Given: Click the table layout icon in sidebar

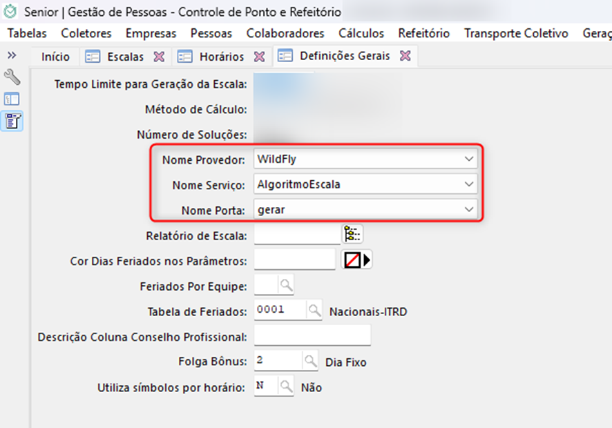Looking at the screenshot, I should click(12, 99).
